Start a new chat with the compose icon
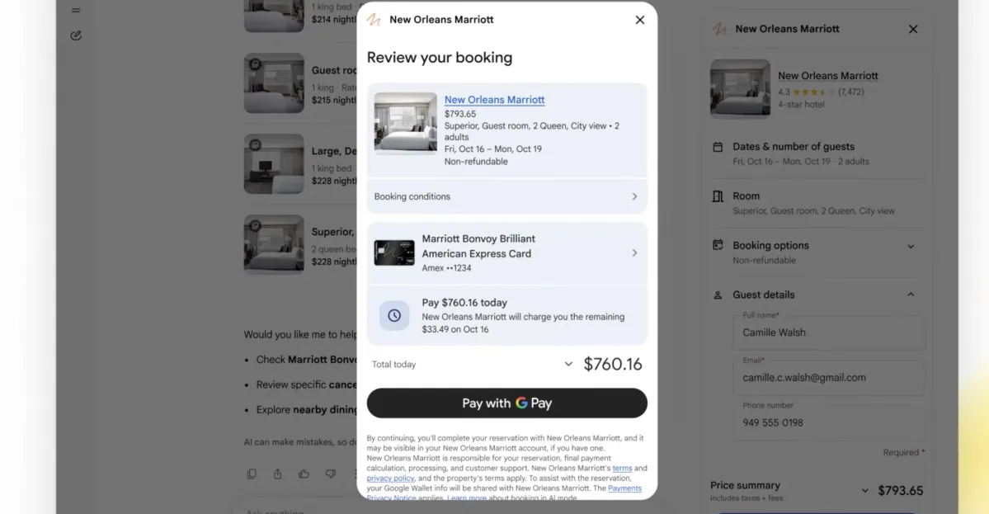 click(x=76, y=35)
